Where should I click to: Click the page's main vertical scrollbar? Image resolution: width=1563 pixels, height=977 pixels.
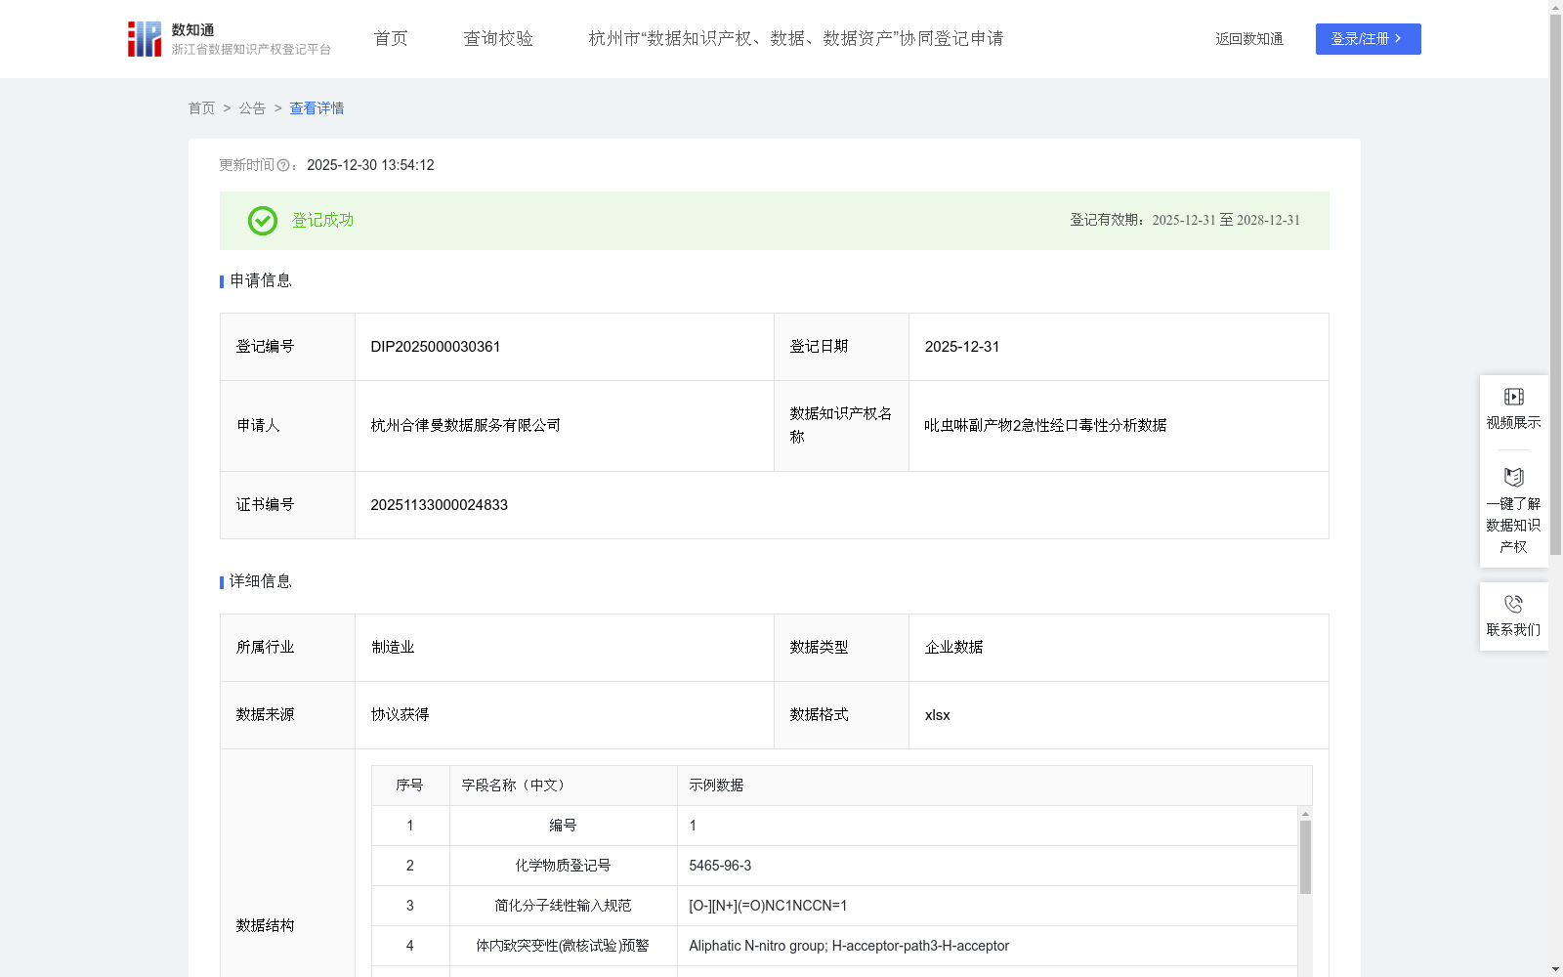[1555, 283]
